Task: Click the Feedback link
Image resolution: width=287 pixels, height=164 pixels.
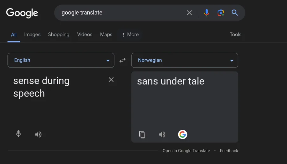Action: coord(229,151)
